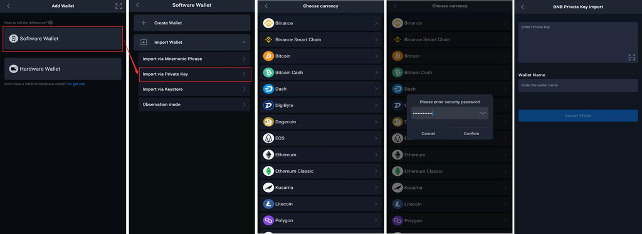Image resolution: width=642 pixels, height=234 pixels.
Task: Choose Import via Private Key
Action: coord(194,74)
